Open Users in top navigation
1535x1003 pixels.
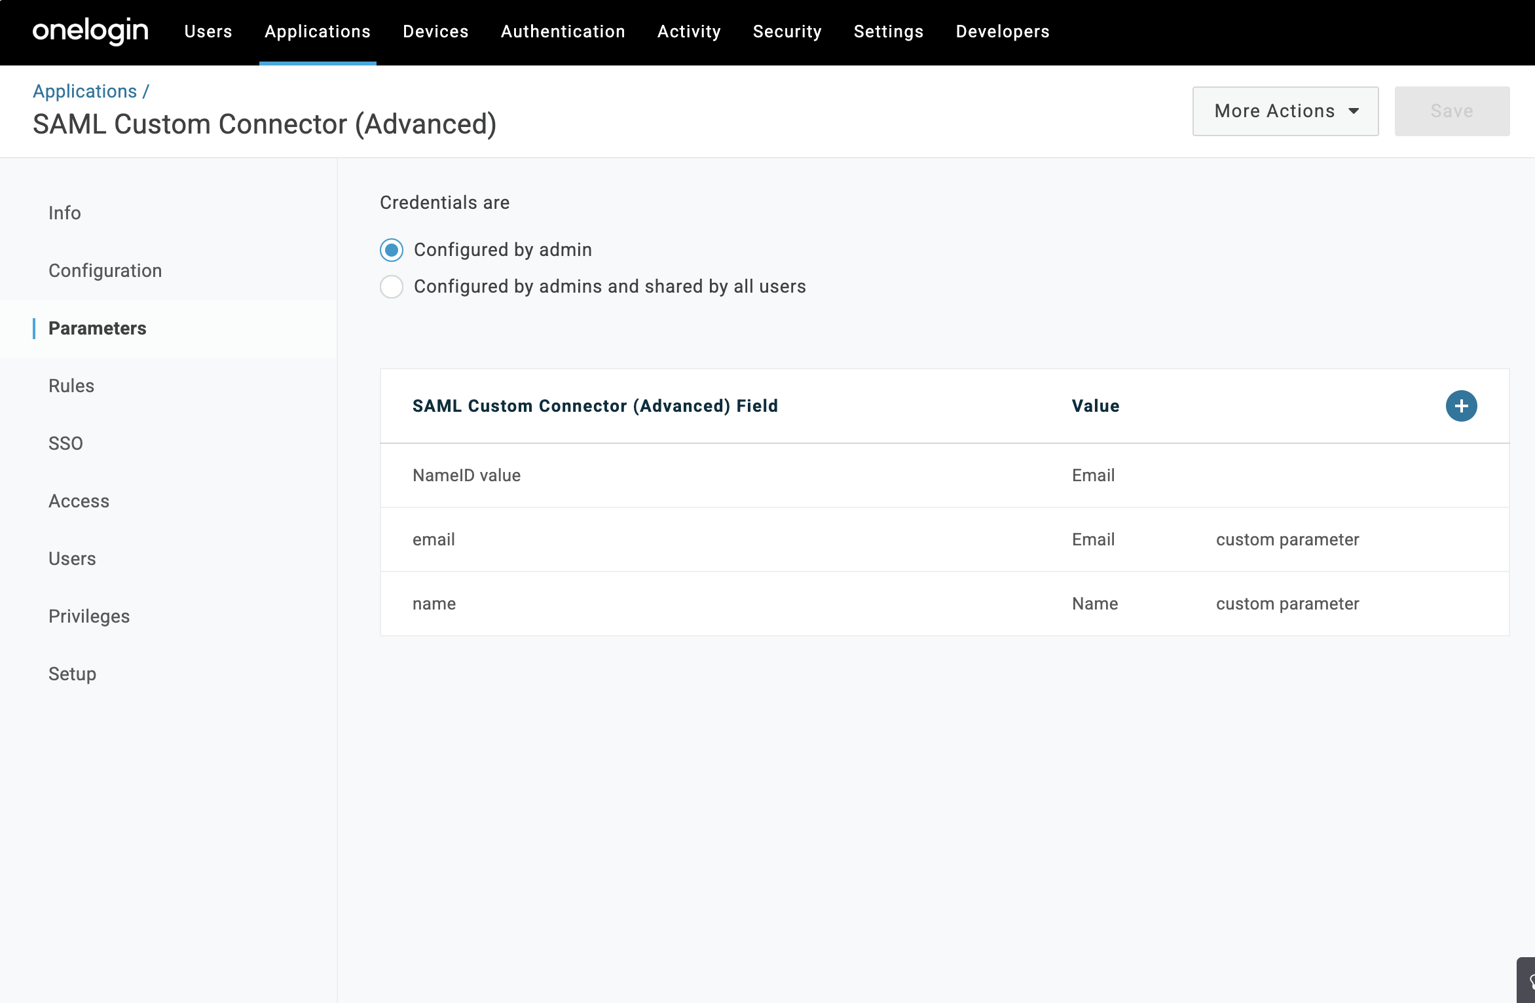point(208,31)
